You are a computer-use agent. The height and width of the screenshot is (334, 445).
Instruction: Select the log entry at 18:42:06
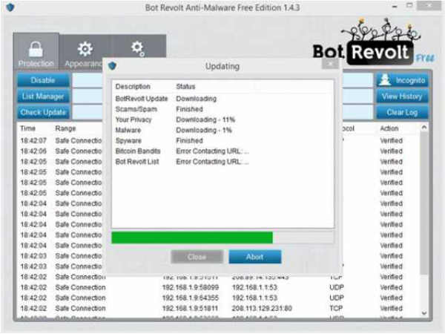219,151
